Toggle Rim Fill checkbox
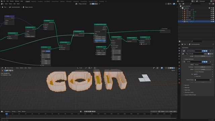This screenshot has width=215, height=121. (x=195, y=74)
